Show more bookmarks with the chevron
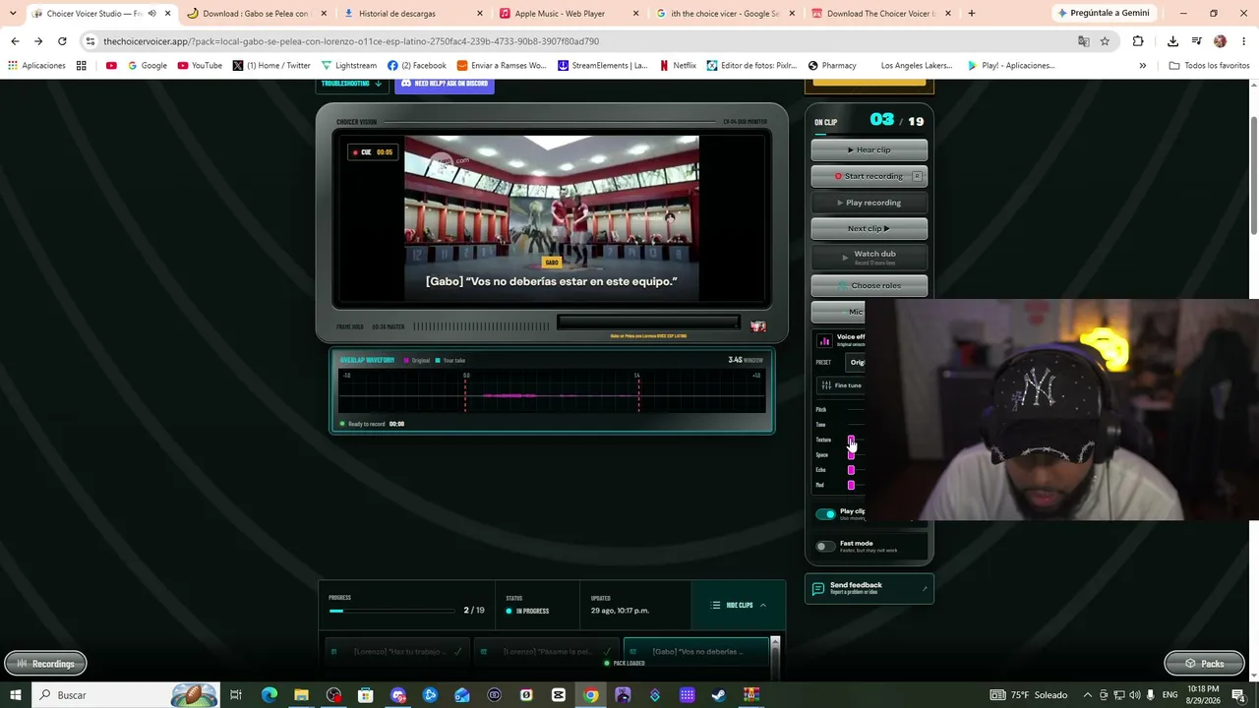The width and height of the screenshot is (1259, 708). (1142, 66)
